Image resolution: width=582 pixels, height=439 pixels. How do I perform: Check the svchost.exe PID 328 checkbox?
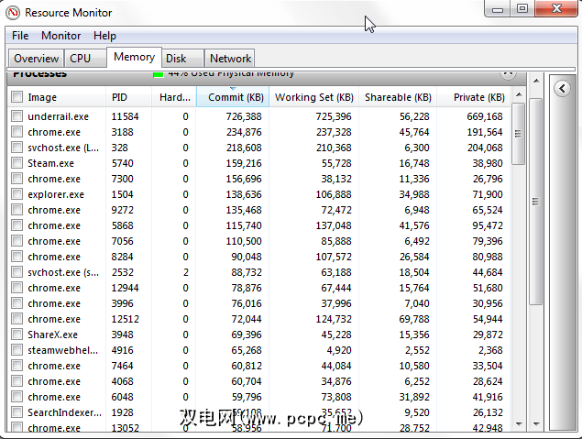click(16, 148)
